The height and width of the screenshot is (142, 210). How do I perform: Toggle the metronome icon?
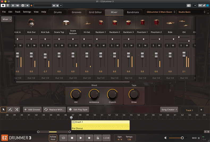pyautogui.click(x=98, y=138)
